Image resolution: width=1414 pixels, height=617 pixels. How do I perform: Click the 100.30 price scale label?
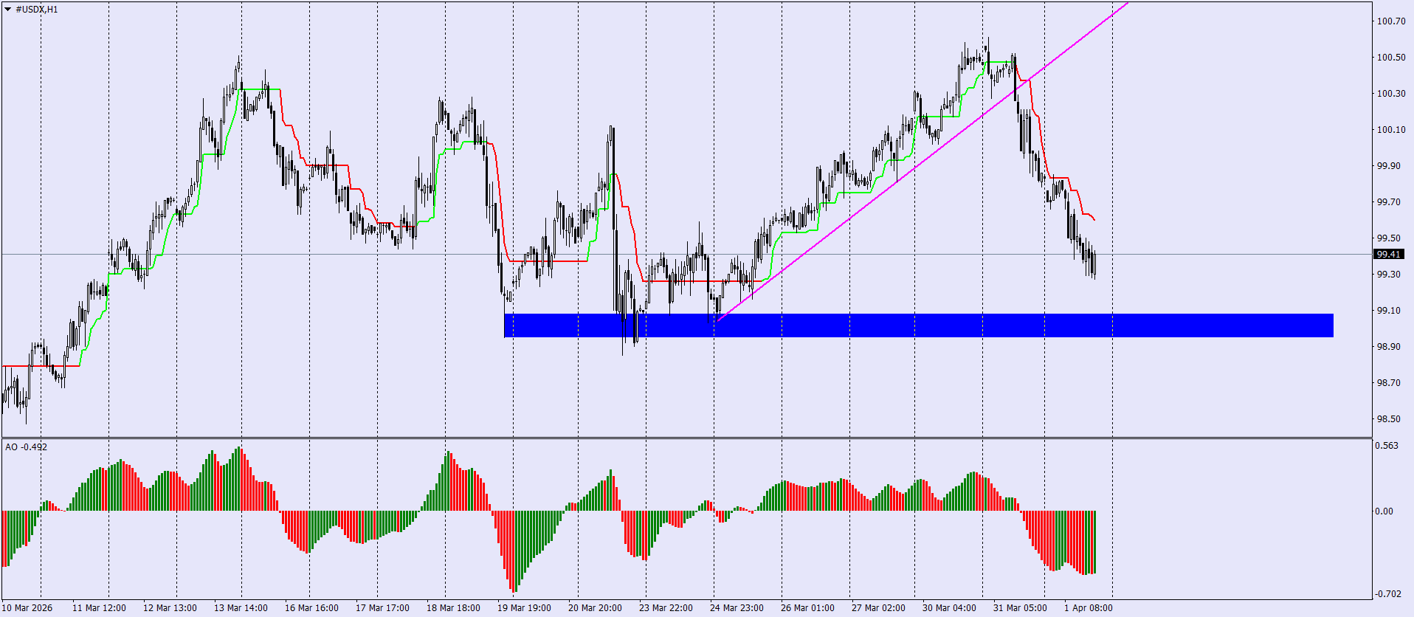[1391, 94]
